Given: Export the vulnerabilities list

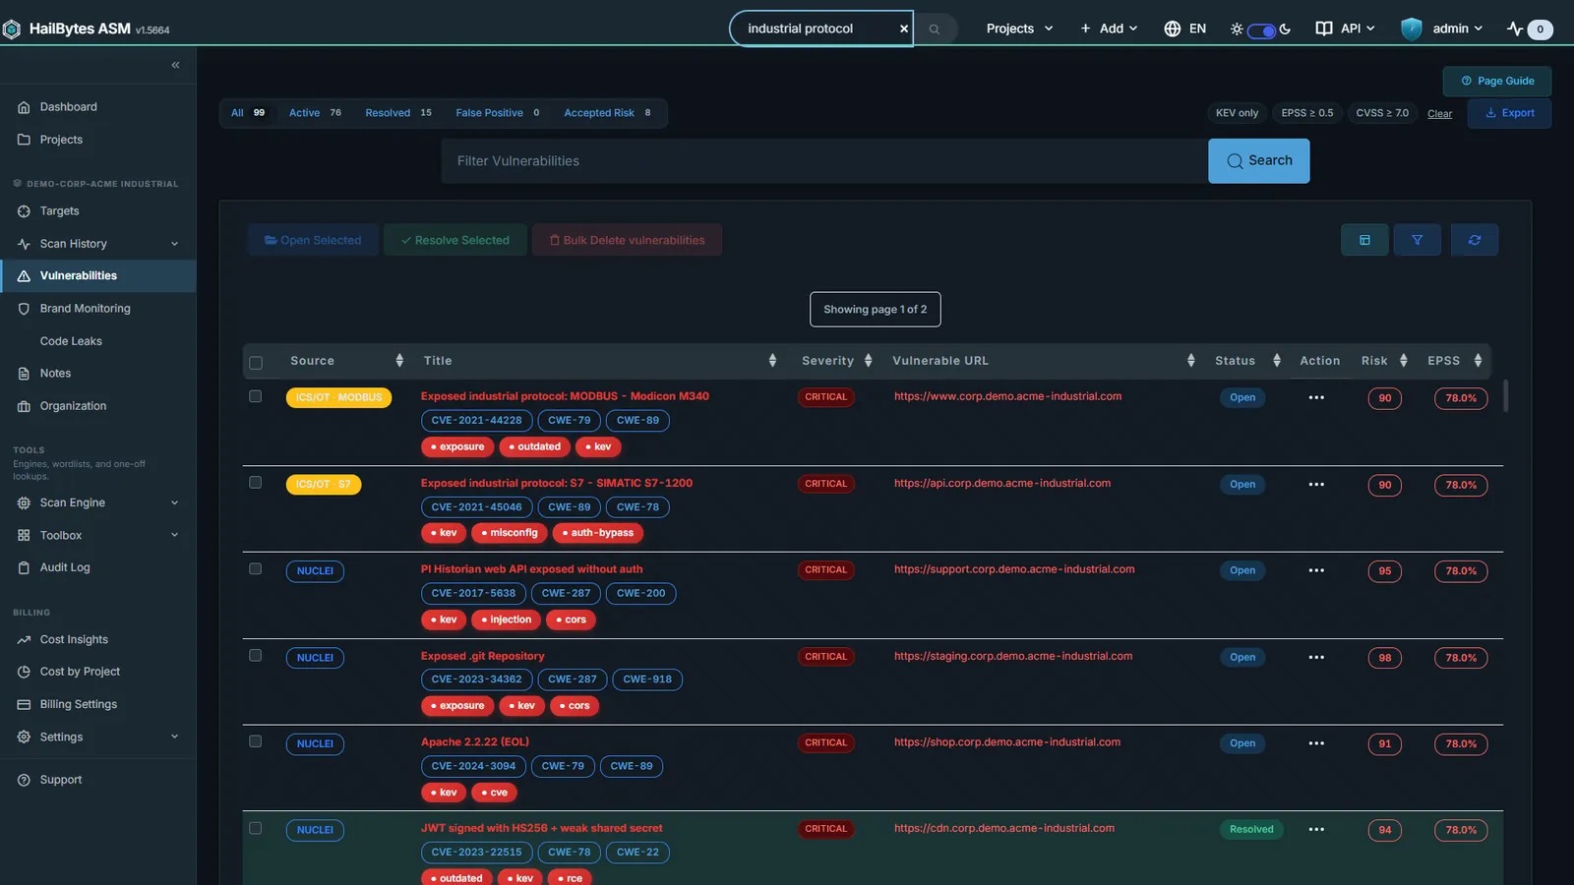Looking at the screenshot, I should tap(1509, 113).
